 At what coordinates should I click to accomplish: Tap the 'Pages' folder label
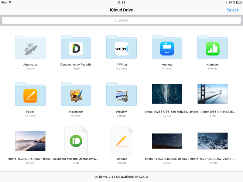pos(30,112)
